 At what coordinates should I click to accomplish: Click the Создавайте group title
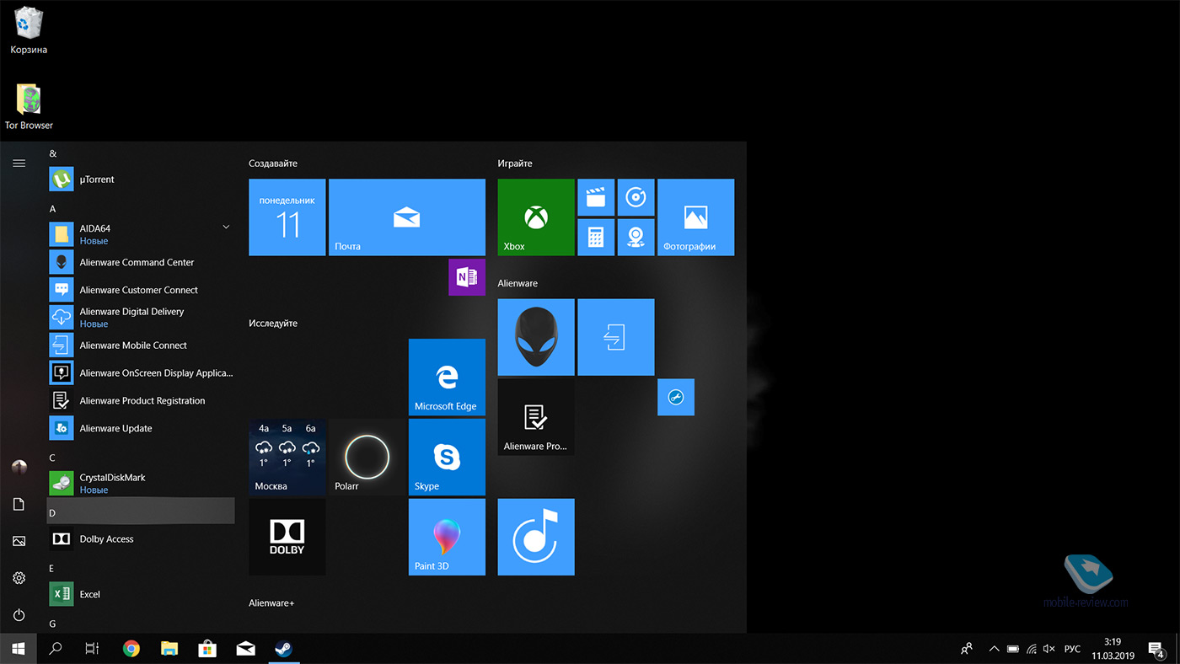point(273,163)
